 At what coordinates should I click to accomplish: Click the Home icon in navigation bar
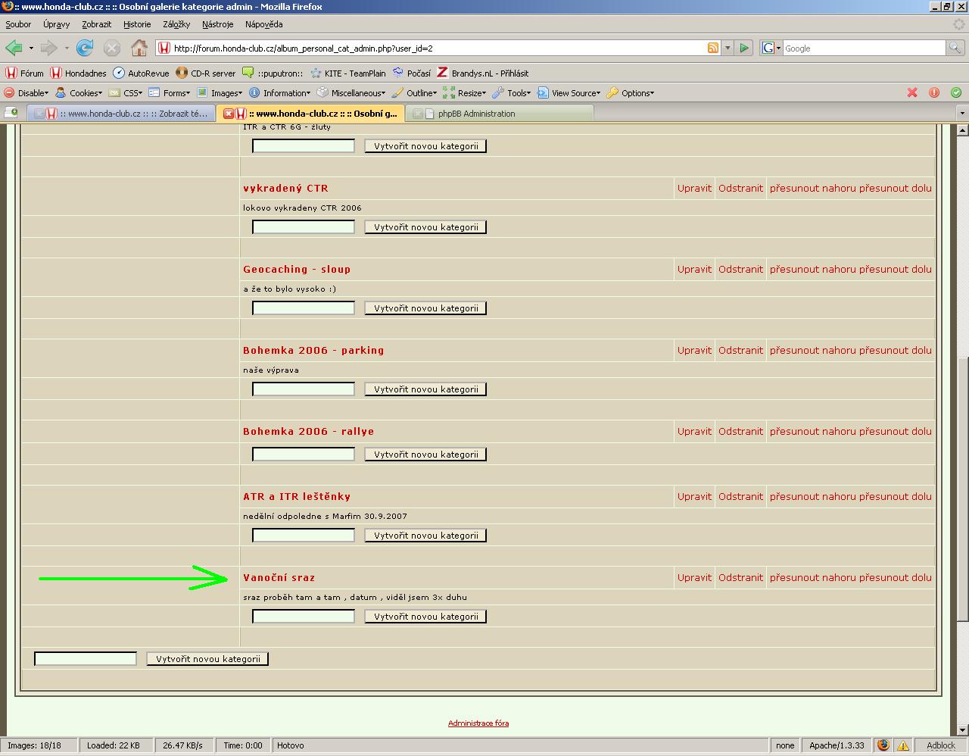(x=139, y=48)
